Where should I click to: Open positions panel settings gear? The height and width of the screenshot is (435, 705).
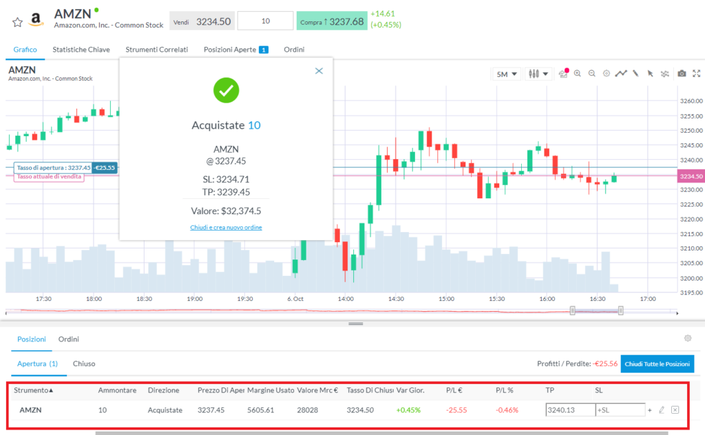[688, 339]
